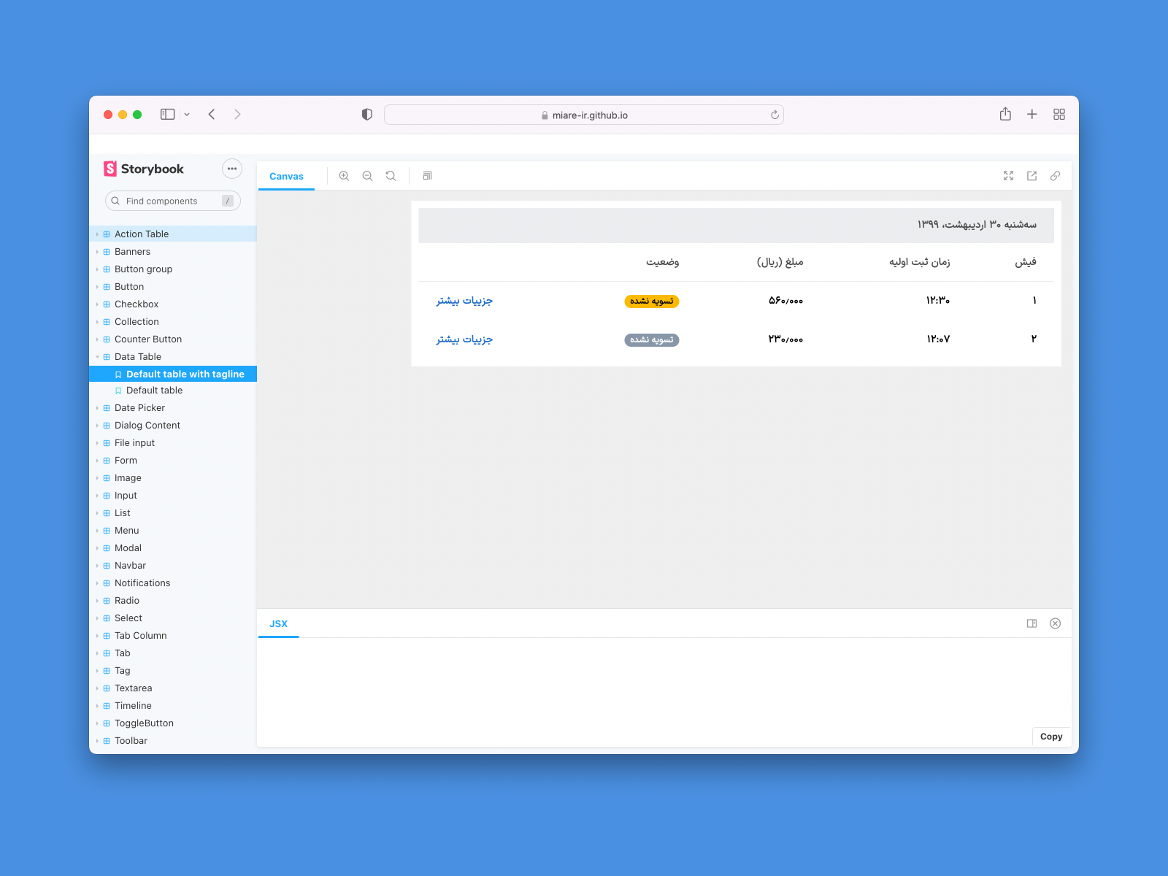The image size is (1168, 876).
Task: Click the جزییات بیشتر link in row ۱
Action: pos(464,301)
